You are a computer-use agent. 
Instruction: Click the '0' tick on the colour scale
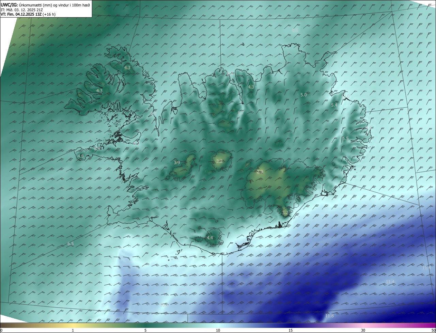point(1,330)
